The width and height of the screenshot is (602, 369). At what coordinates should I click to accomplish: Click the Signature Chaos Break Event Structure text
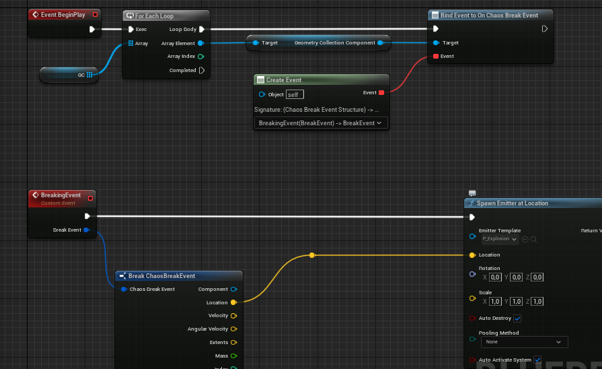coord(316,110)
